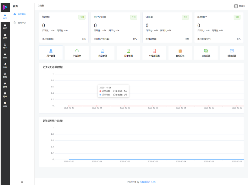Open the 存储引擎 cloud shortcut card
248x185 pixels.
pyautogui.click(x=77, y=53)
